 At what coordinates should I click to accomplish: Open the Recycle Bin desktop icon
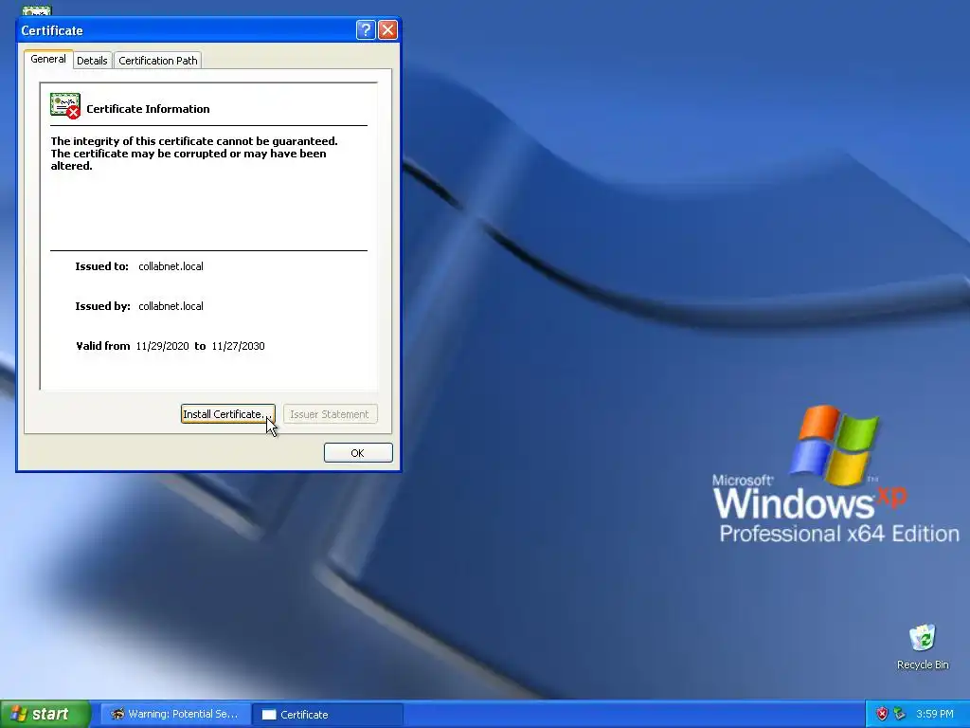[923, 646]
